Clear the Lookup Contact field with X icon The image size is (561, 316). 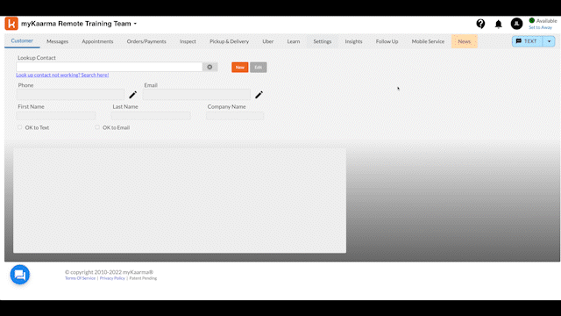coord(209,67)
